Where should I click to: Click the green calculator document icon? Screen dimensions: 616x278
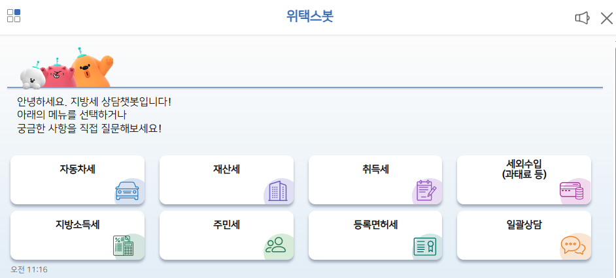pyautogui.click(x=124, y=245)
